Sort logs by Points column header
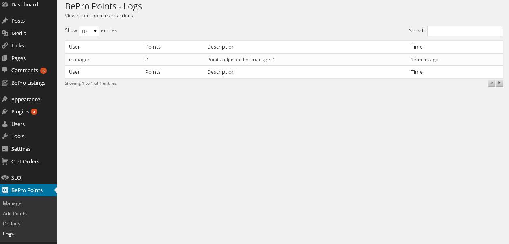This screenshot has height=244, width=509. pos(153,47)
